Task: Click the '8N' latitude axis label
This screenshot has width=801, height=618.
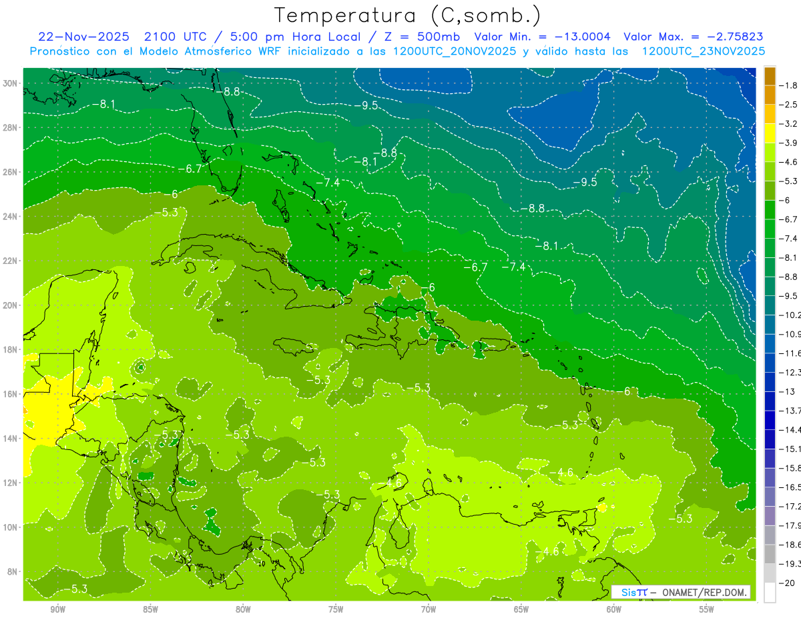Action: tap(13, 571)
